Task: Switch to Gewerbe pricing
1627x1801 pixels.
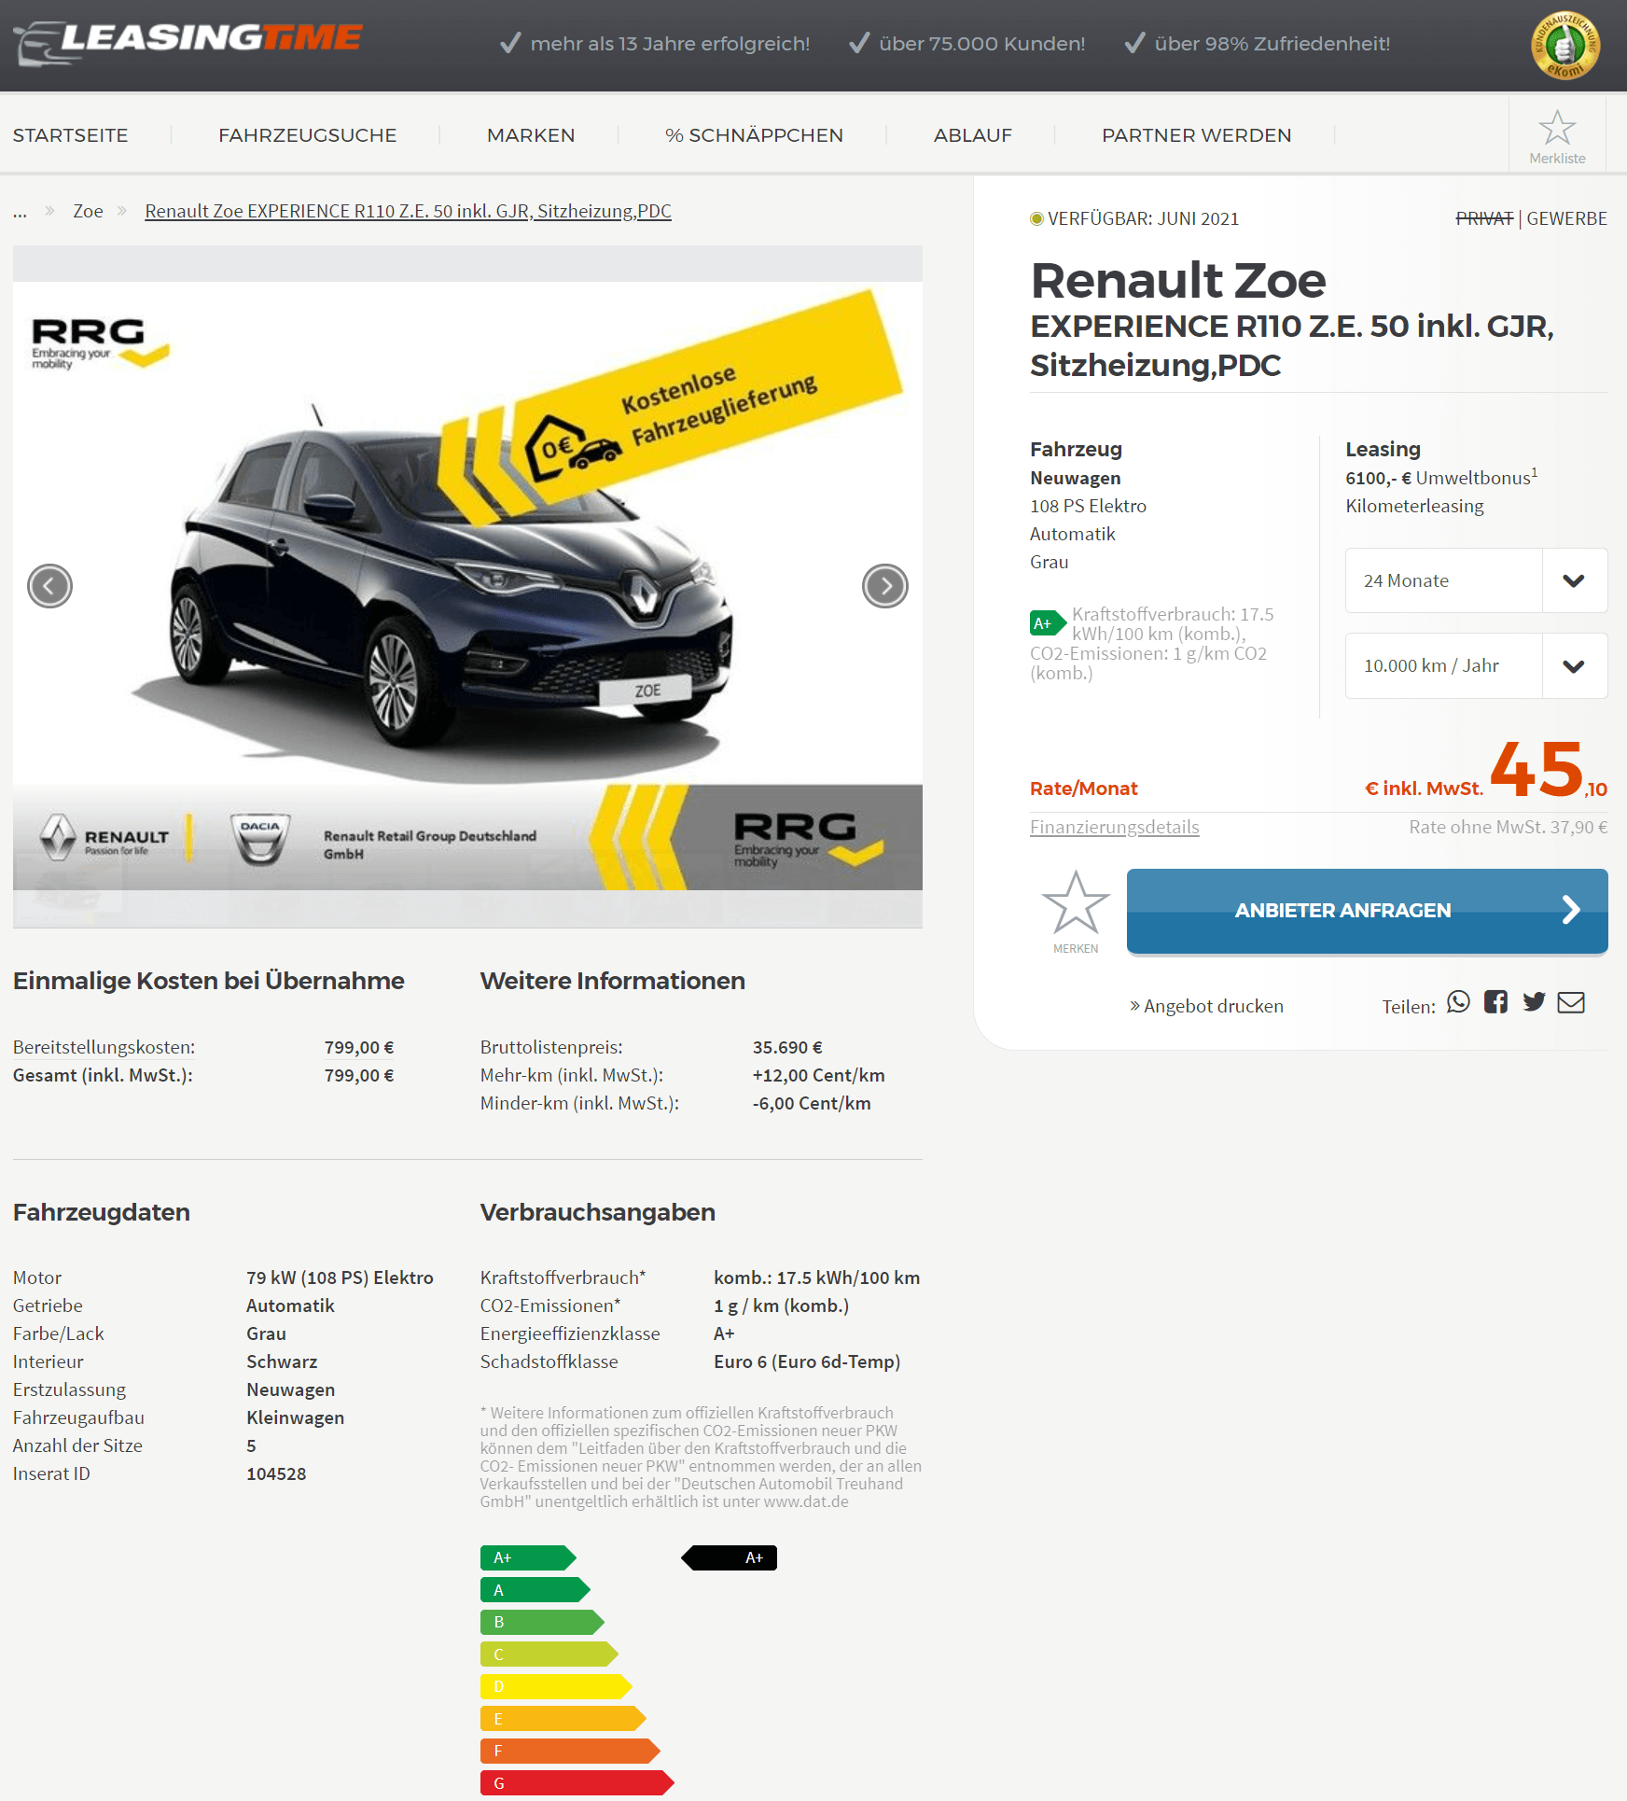Action: point(1566,218)
